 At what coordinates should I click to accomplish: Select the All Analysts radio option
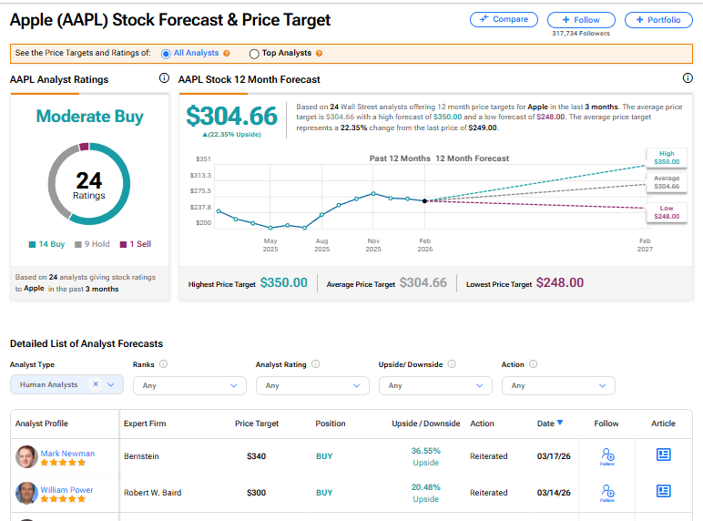point(165,54)
